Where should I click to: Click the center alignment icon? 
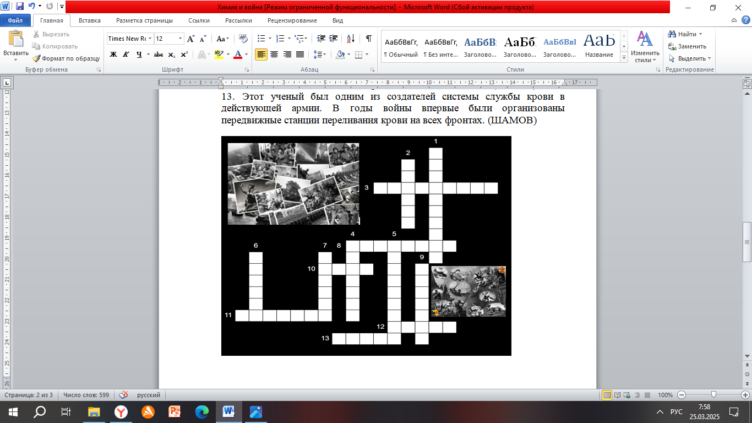(x=274, y=55)
